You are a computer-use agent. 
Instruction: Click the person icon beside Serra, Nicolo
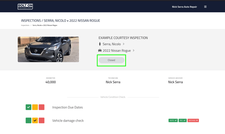tap(100, 44)
